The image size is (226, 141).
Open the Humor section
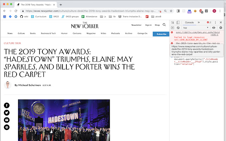click(64, 33)
